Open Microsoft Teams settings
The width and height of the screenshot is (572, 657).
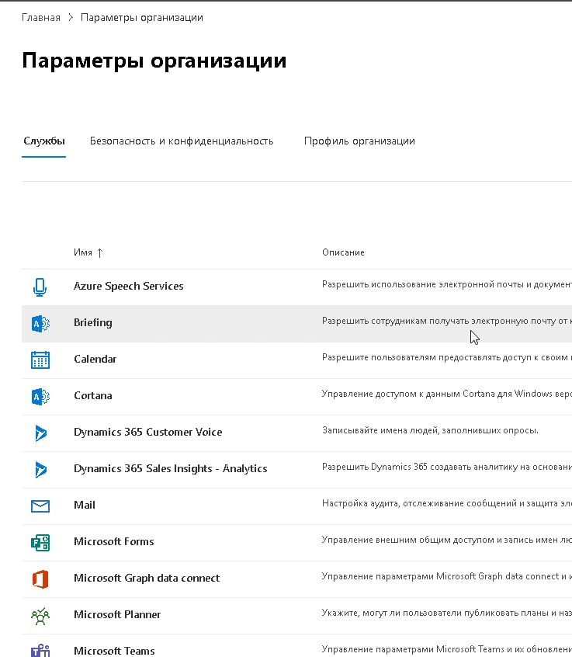[114, 651]
